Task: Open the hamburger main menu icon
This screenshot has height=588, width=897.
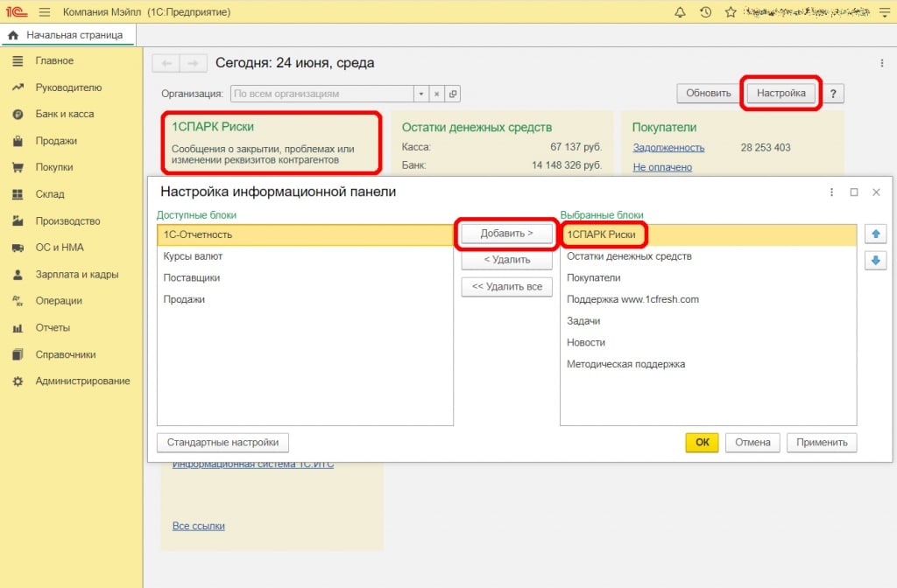Action: tap(45, 12)
